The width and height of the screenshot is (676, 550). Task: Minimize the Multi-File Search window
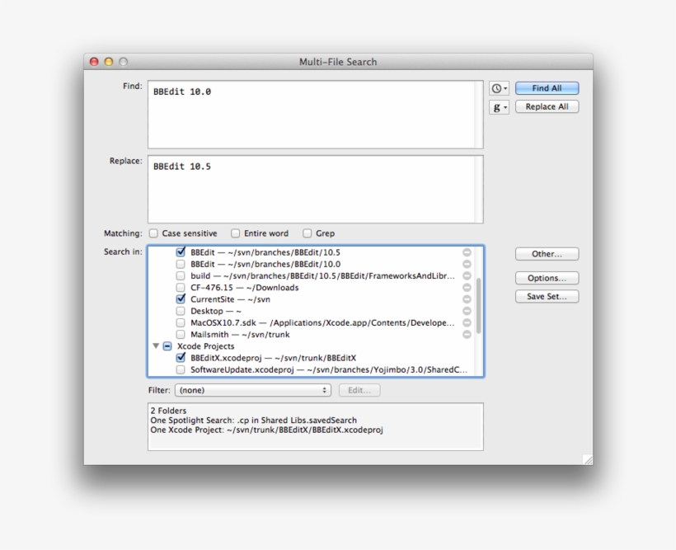tap(109, 62)
